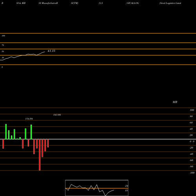Click the 18 label in mini chart
Viewport: 196px width, 196px height.
tap(126, 191)
